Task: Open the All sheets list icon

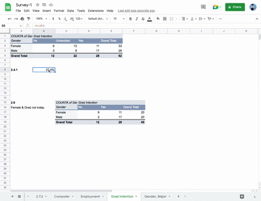Action: [x=19, y=196]
